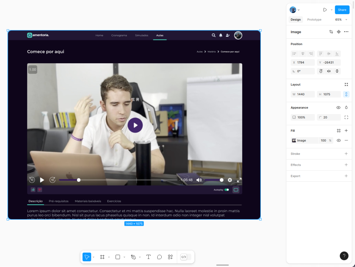The width and height of the screenshot is (355, 267).
Task: Toggle constrain proportions lock
Action: [x=346, y=94]
